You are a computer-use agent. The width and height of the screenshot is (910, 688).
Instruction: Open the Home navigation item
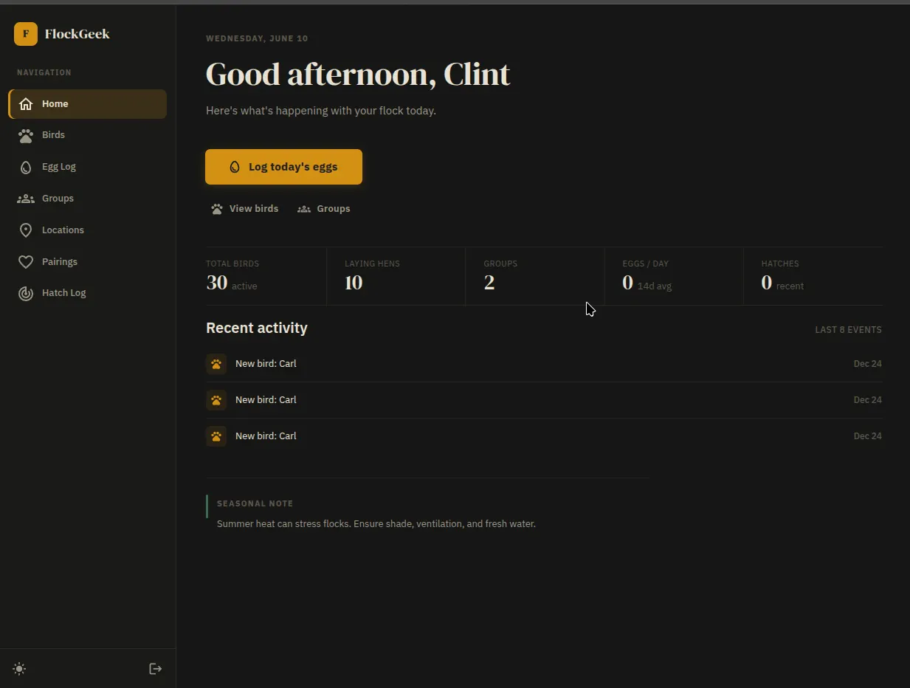(87, 104)
